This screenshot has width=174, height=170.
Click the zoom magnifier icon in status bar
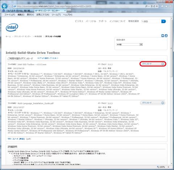pyautogui.click(x=158, y=167)
